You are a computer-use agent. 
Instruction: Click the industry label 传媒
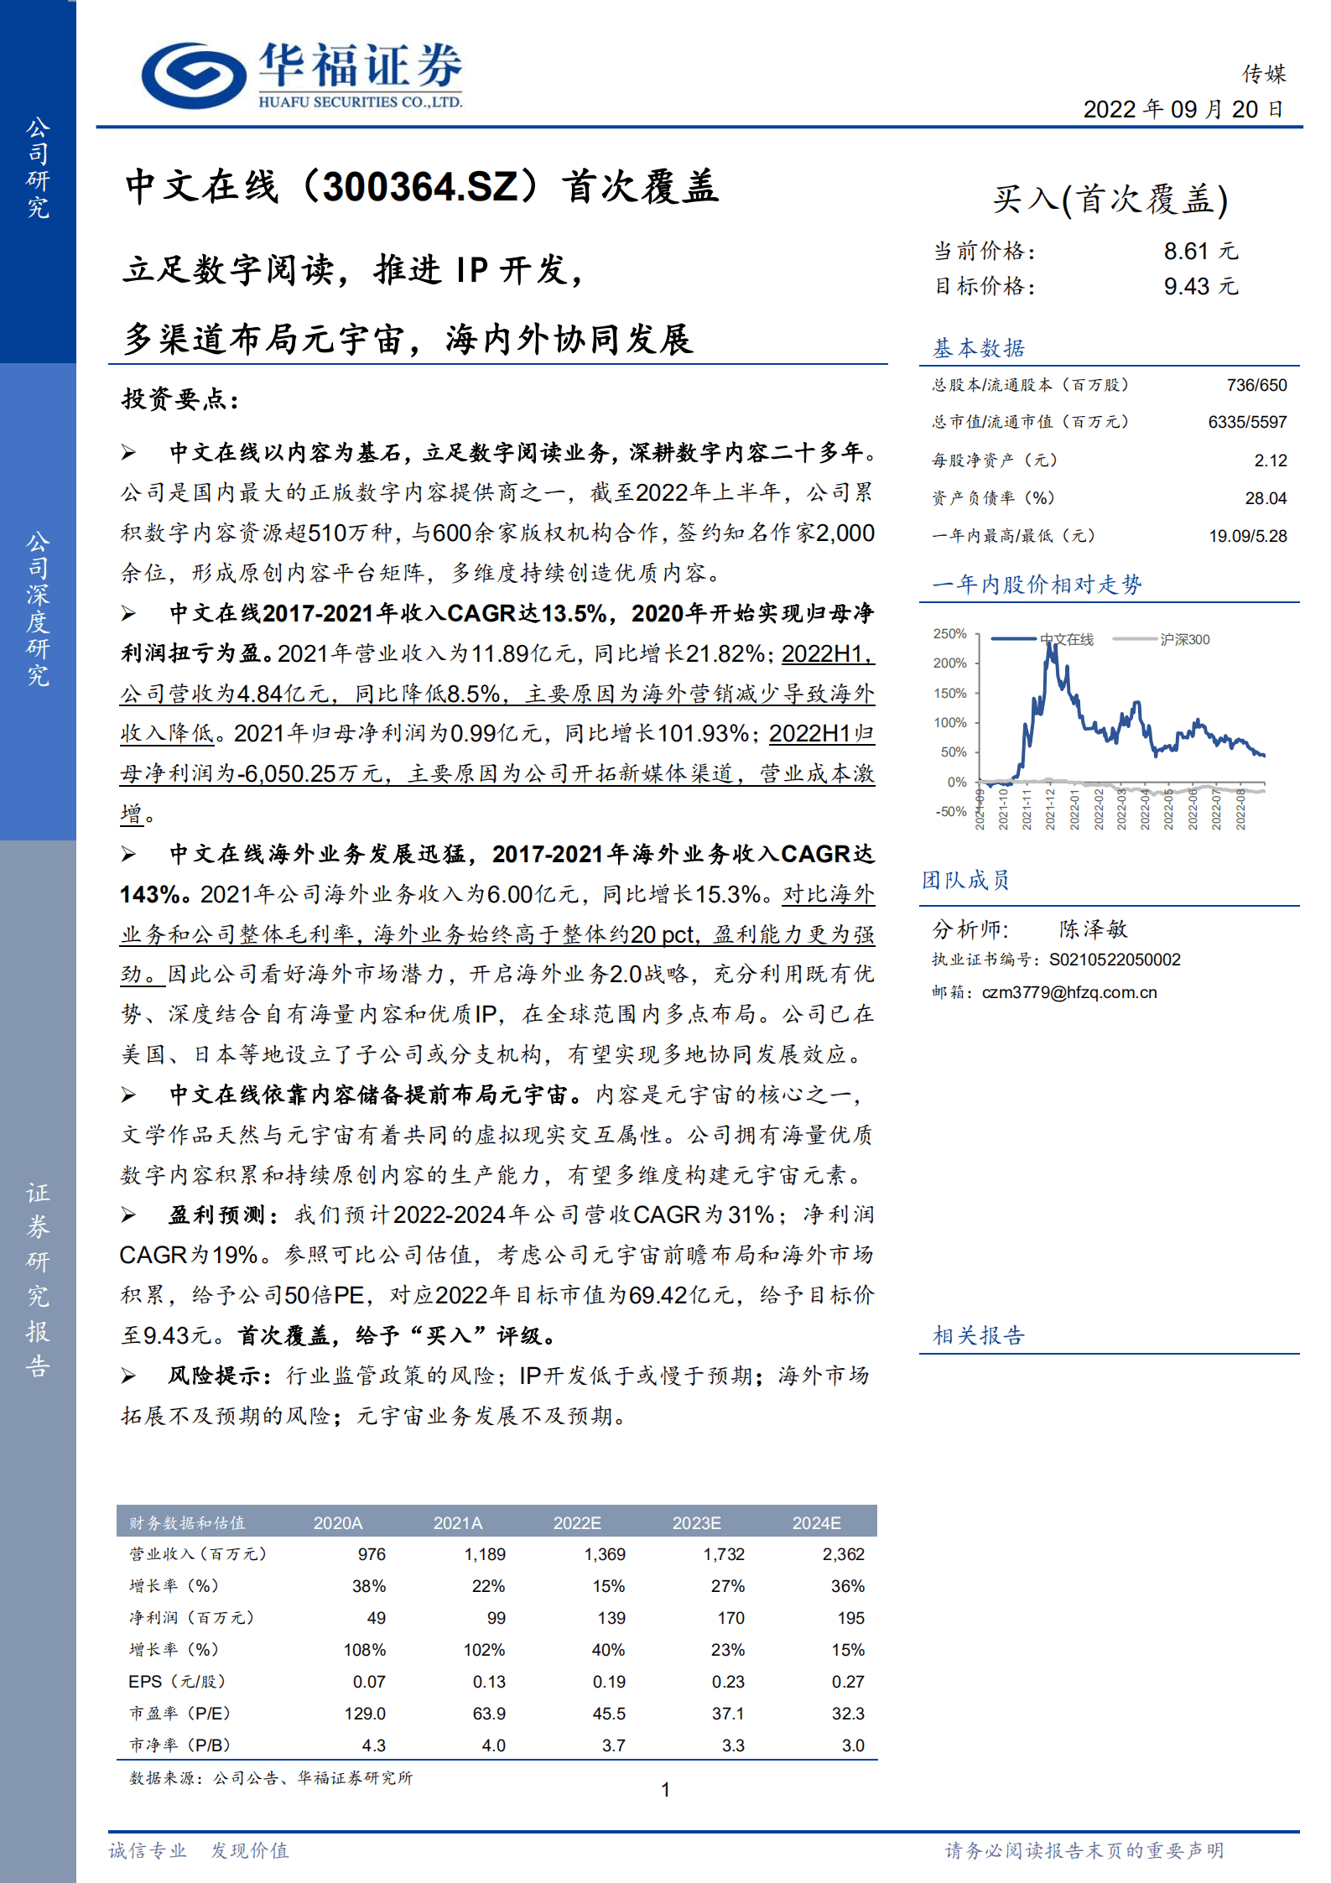pos(1264,74)
